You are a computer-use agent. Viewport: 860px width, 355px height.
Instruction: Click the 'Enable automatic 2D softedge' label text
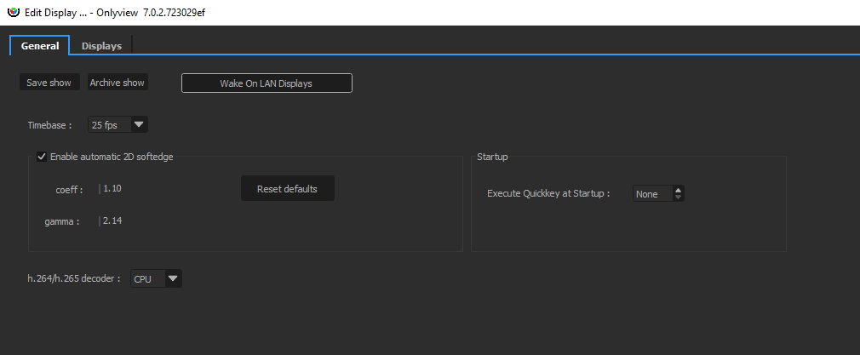tap(112, 157)
